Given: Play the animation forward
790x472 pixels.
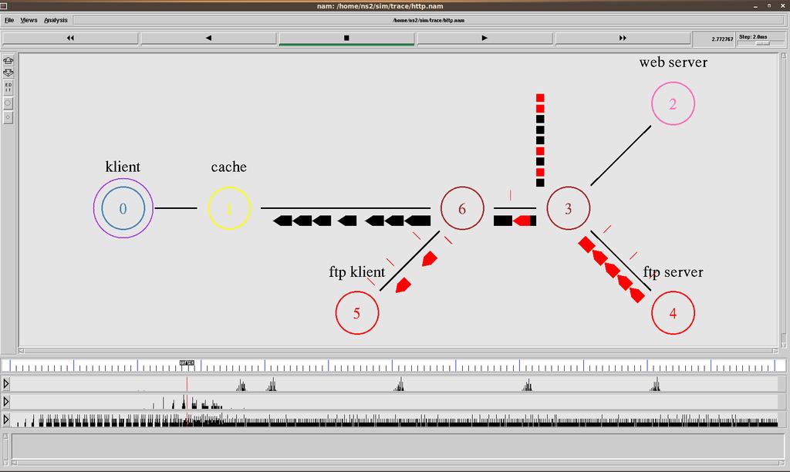Looking at the screenshot, I should coord(484,38).
